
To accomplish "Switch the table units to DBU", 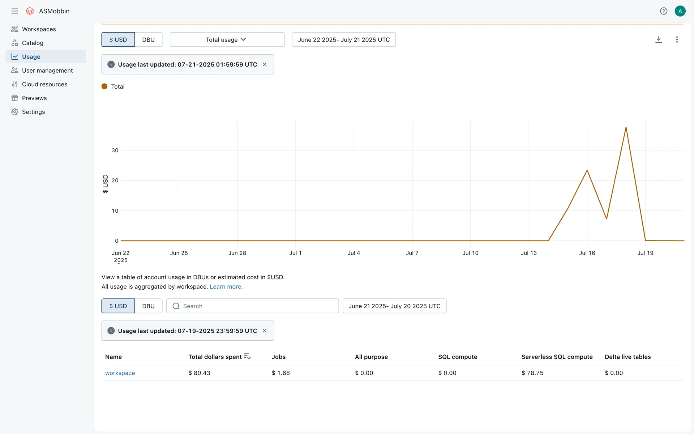I will pos(148,306).
